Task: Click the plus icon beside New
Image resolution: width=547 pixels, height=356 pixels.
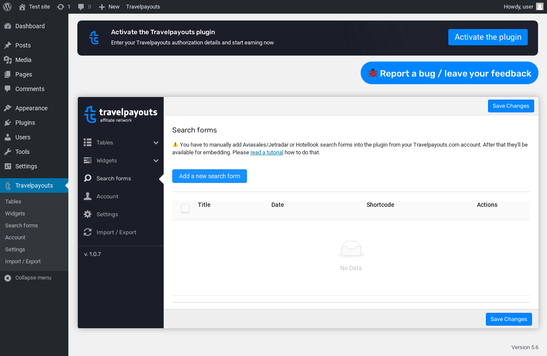Action: tap(102, 7)
